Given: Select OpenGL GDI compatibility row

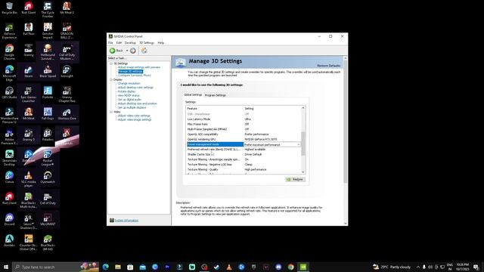Looking at the screenshot, I should (x=244, y=134).
